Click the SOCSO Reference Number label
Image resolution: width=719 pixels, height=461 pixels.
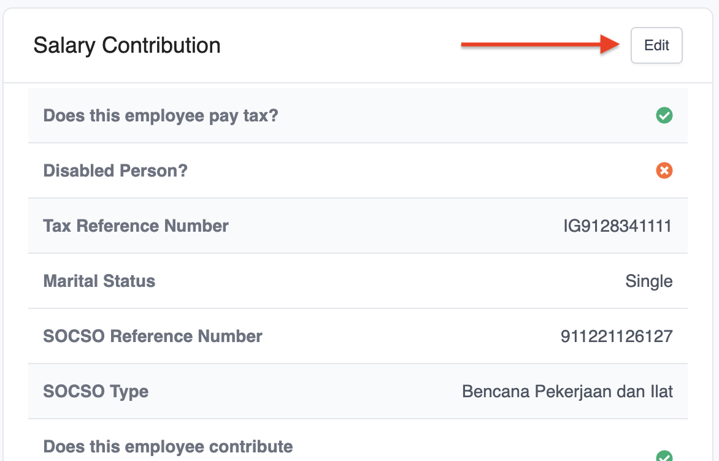tap(153, 336)
